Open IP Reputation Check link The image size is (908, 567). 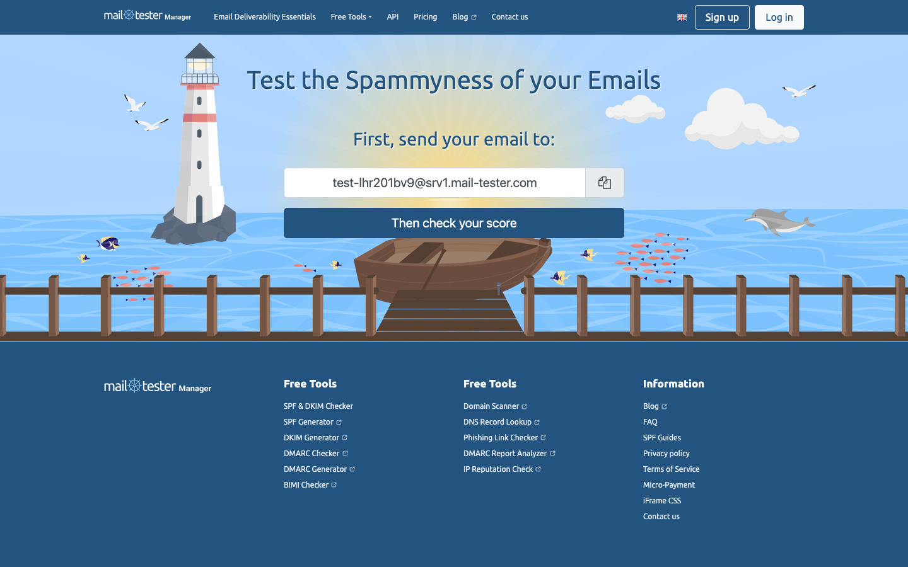502,469
